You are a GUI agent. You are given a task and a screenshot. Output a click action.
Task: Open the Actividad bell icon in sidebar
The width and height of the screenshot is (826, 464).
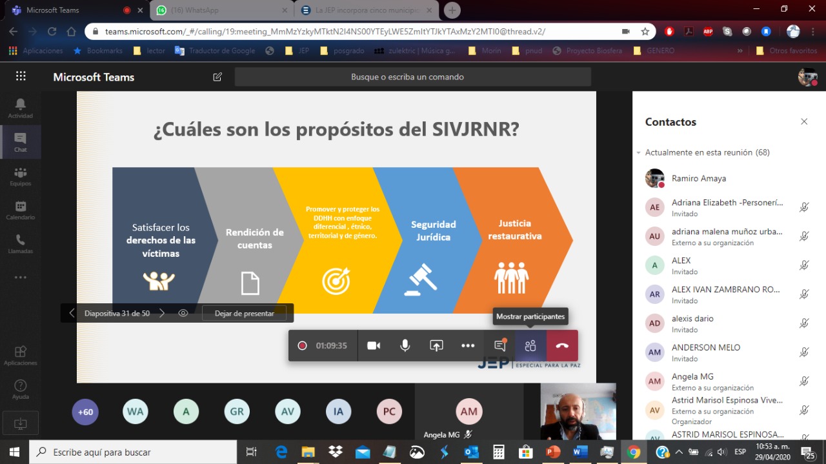tap(21, 108)
